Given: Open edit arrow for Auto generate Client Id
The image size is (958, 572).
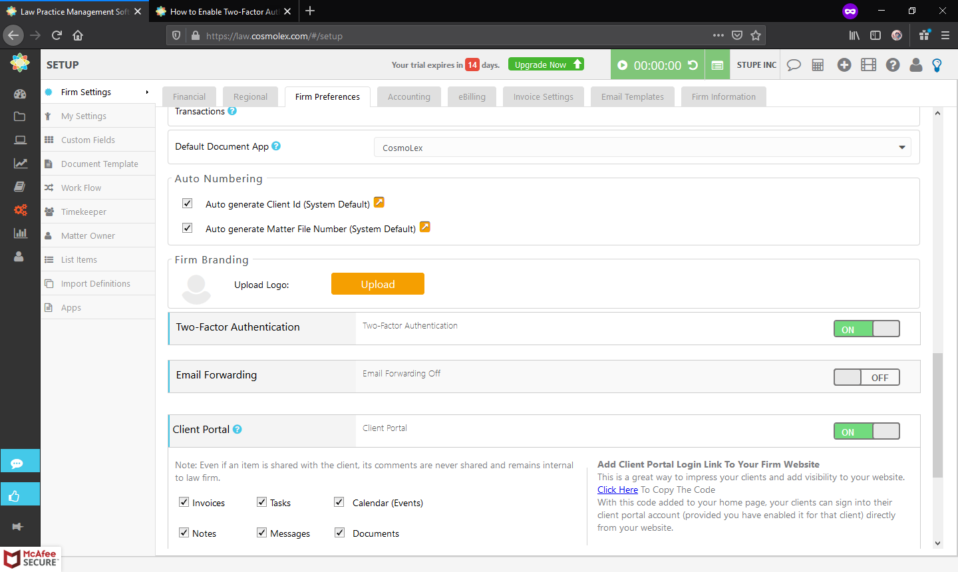Looking at the screenshot, I should 379,202.
